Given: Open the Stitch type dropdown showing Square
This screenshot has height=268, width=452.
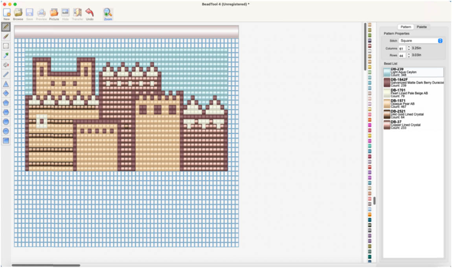Looking at the screenshot, I should point(421,41).
